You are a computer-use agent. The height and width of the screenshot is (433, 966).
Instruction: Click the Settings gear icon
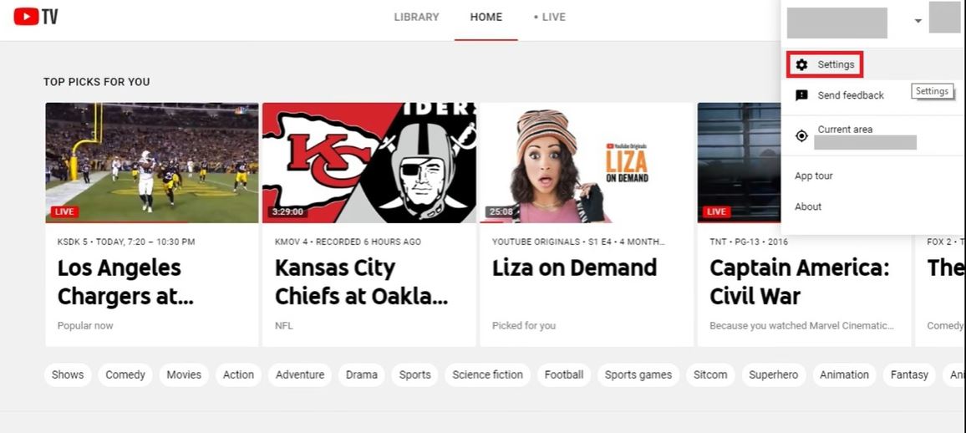click(x=801, y=64)
